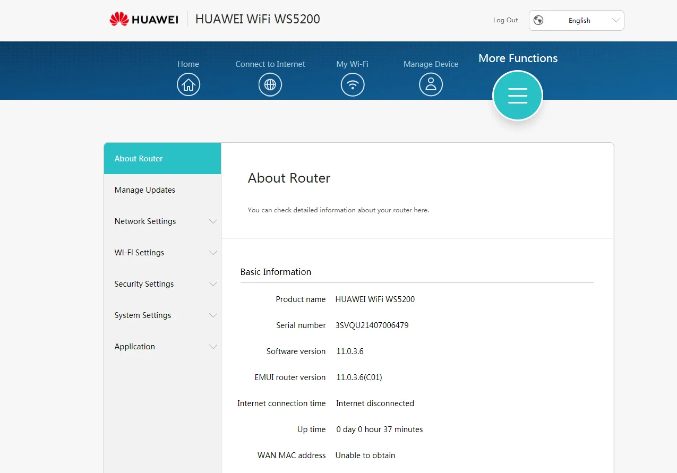The height and width of the screenshot is (473, 677).
Task: Click the About Router page heading
Action: coord(289,178)
